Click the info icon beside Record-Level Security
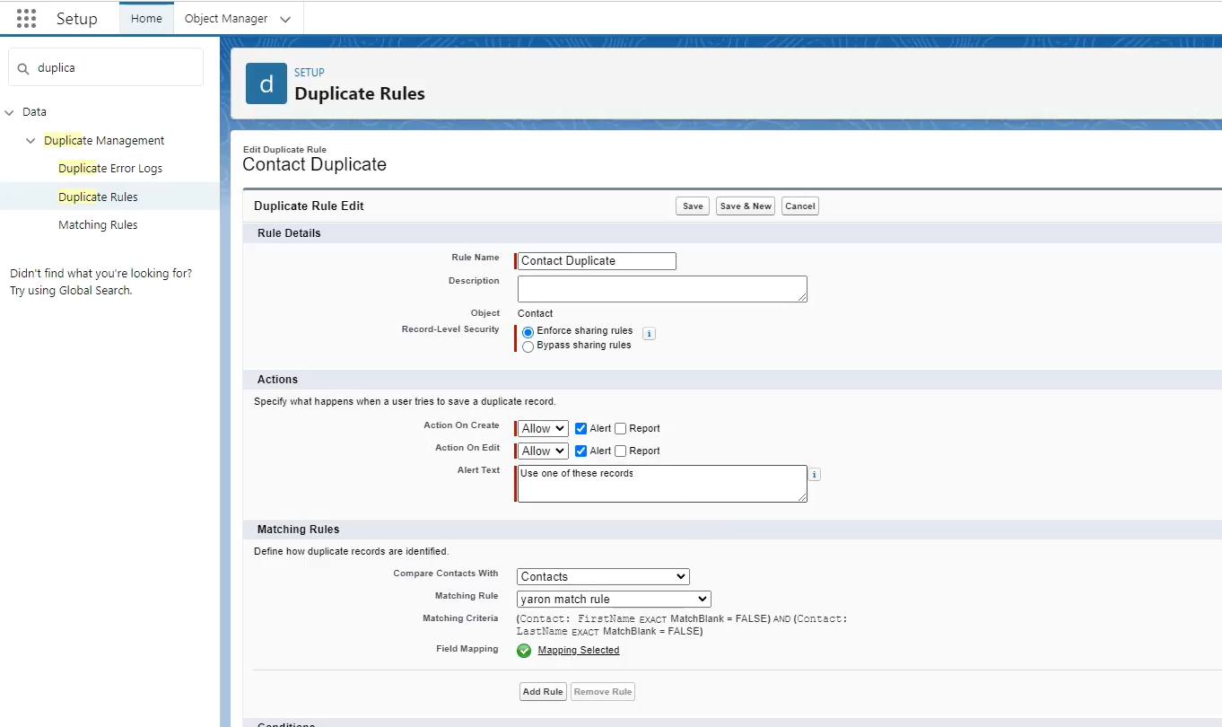Image resolution: width=1222 pixels, height=727 pixels. [650, 333]
